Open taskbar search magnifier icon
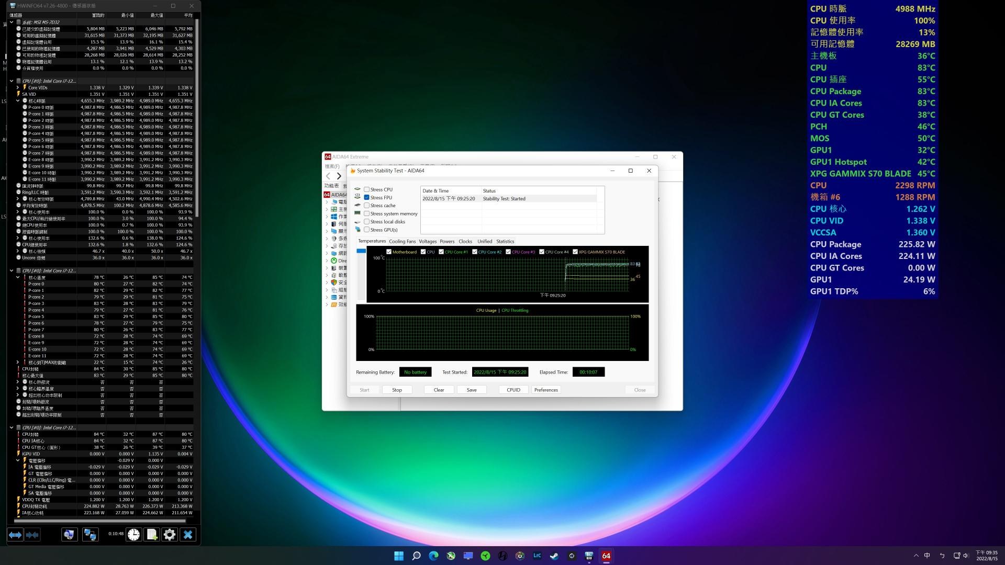Image resolution: width=1005 pixels, height=565 pixels. click(x=416, y=556)
